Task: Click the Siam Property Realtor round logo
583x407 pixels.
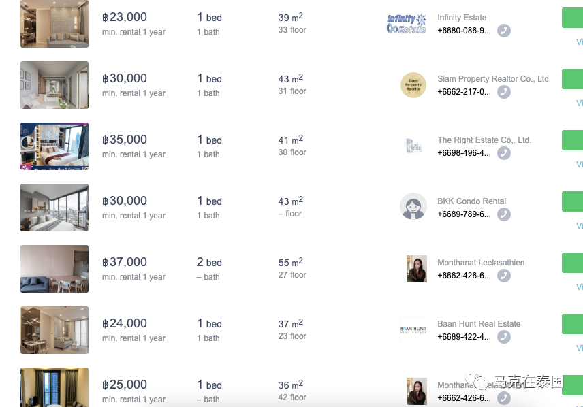Action: [x=413, y=85]
